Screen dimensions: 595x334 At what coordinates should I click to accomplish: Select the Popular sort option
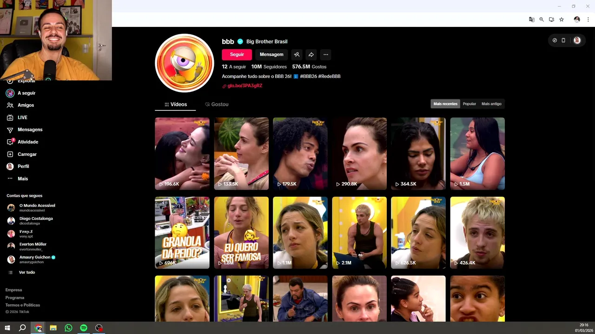[x=469, y=104]
